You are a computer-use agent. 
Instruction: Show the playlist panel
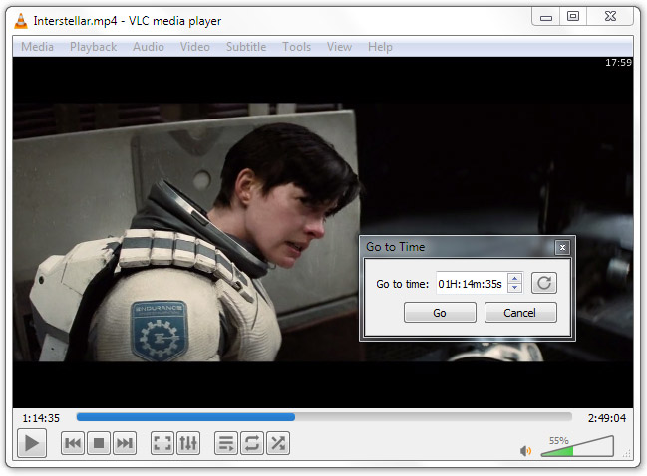pyautogui.click(x=226, y=444)
